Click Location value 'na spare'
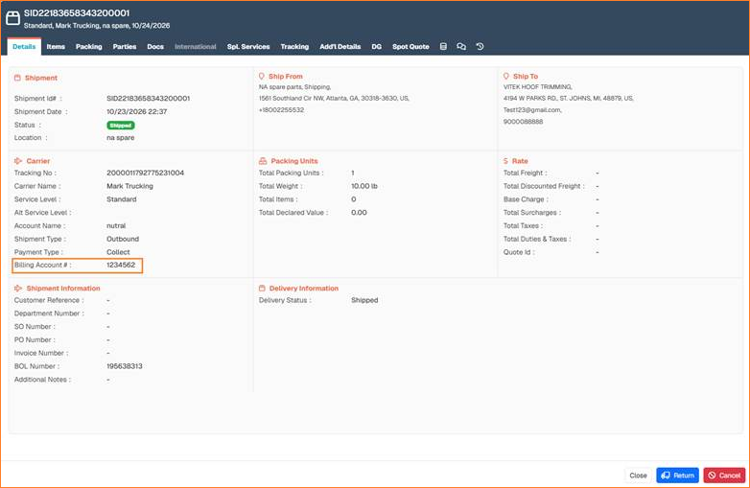This screenshot has height=488, width=750. pos(121,138)
